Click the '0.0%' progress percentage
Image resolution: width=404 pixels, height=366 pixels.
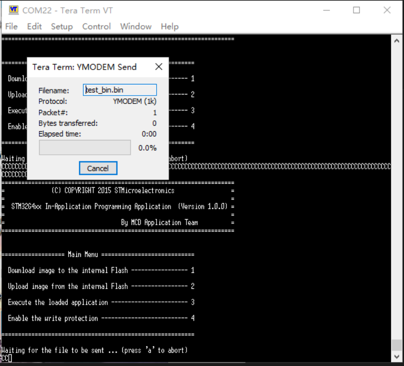click(147, 148)
